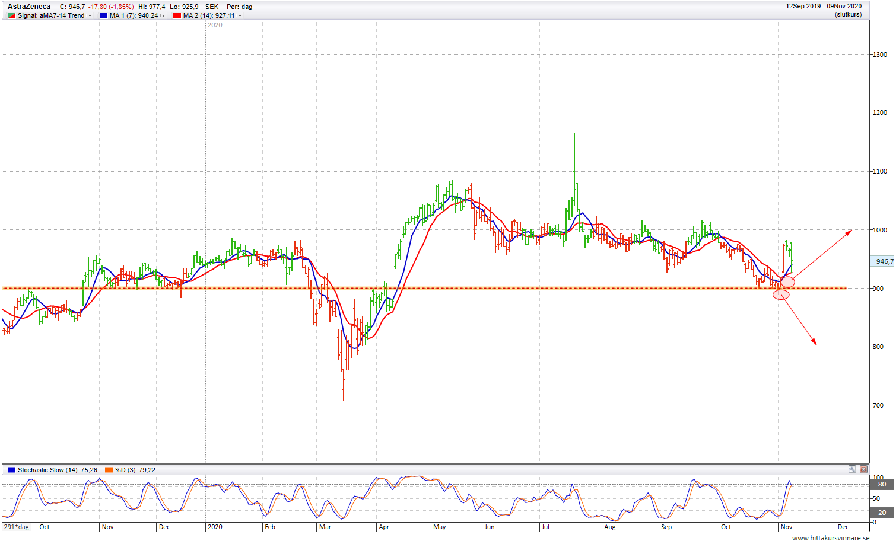896x541 pixels.
Task: Click the 946,7 current price label
Action: pyautogui.click(x=884, y=261)
